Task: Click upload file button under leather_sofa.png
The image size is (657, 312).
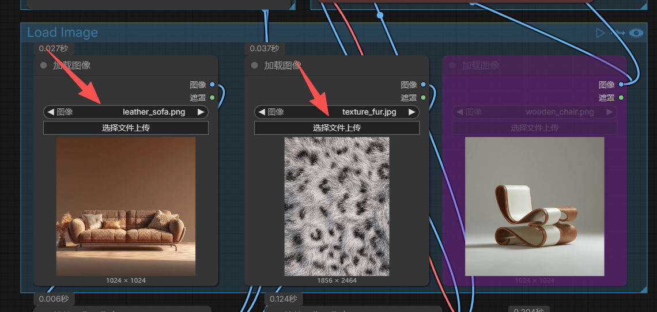Action: coord(126,128)
